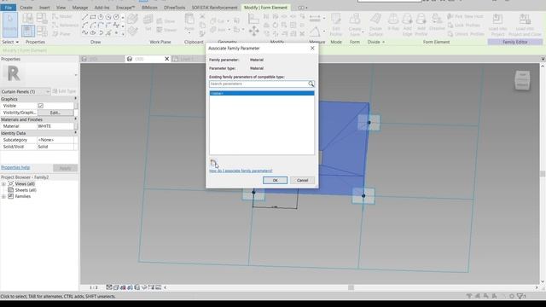Collapse Materials and Finishes section
The image size is (546, 307).
[x=76, y=119]
